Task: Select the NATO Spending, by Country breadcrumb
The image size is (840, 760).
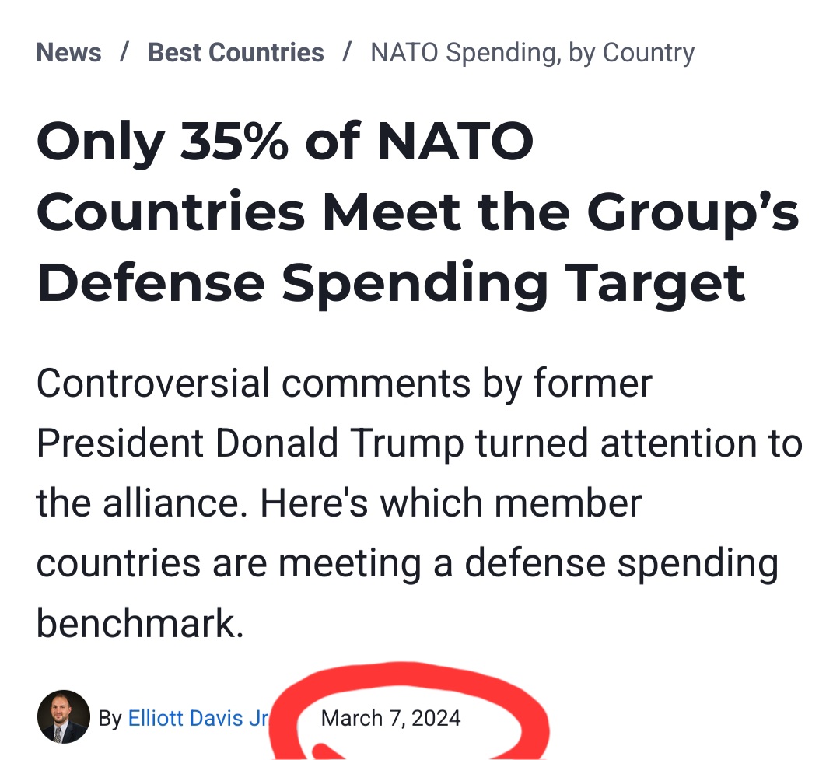Action: [x=533, y=53]
